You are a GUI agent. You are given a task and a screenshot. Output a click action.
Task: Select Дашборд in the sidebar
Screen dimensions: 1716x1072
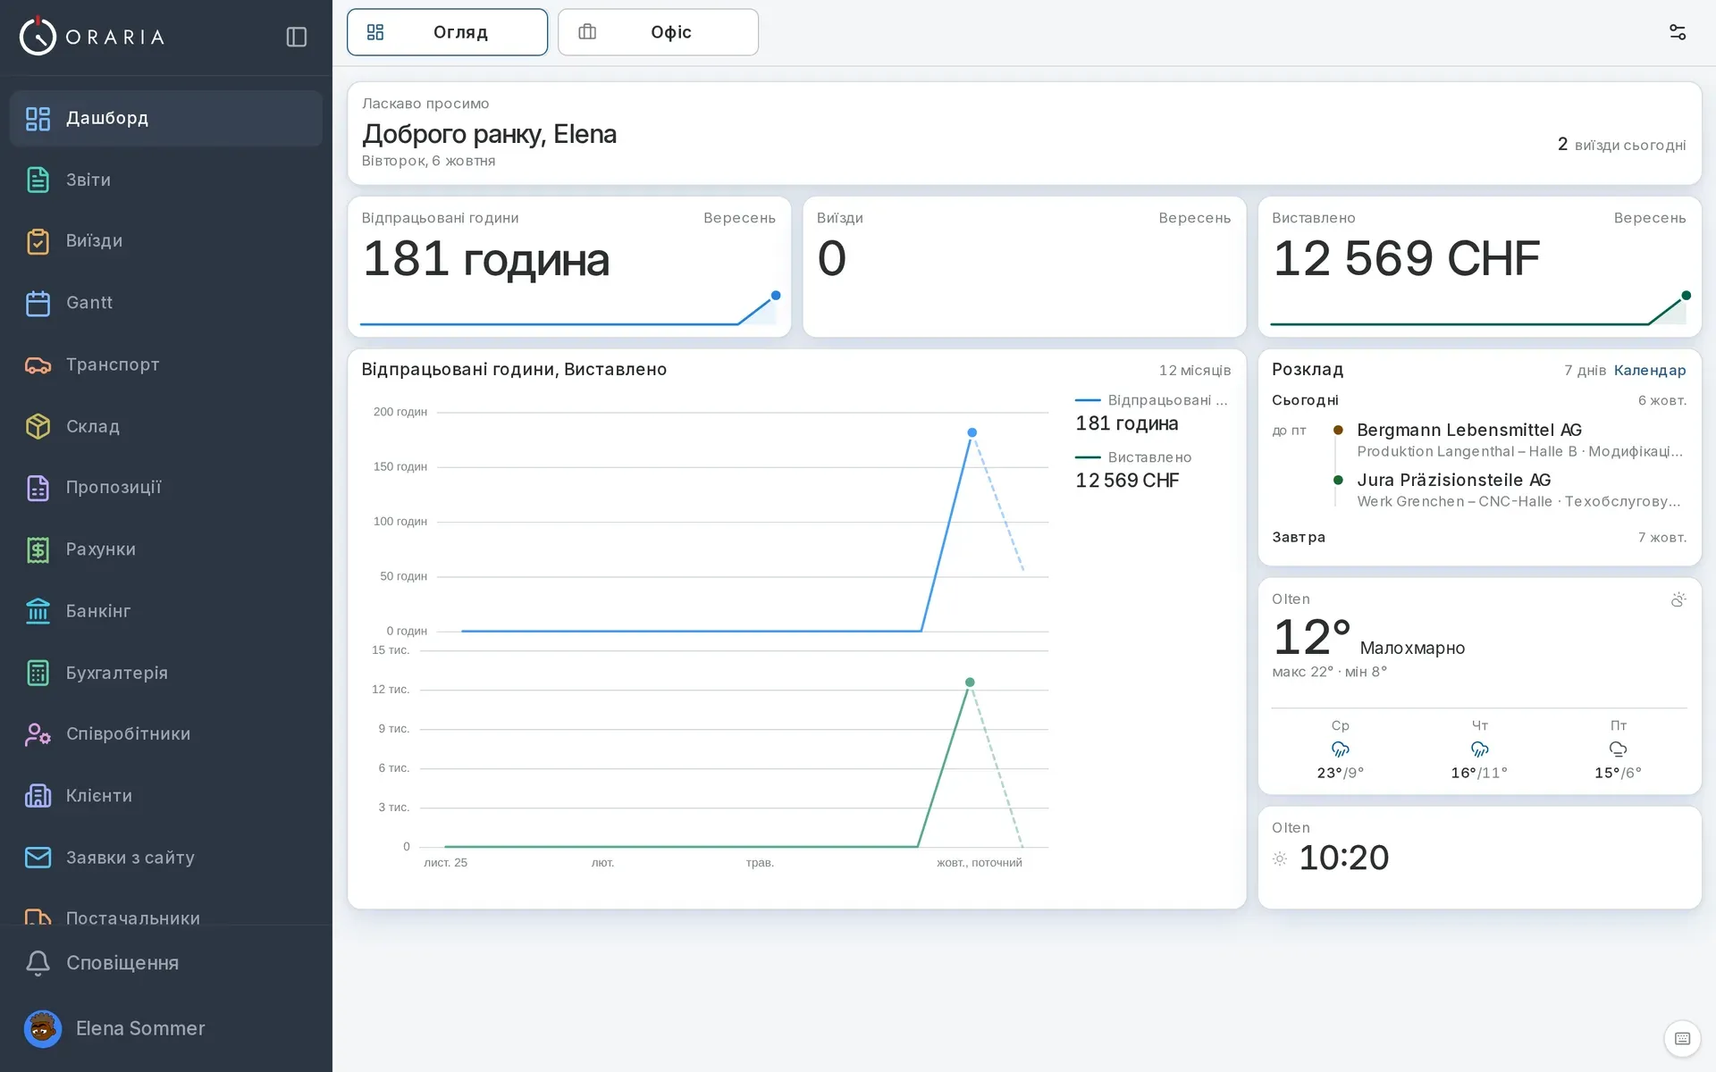click(166, 118)
